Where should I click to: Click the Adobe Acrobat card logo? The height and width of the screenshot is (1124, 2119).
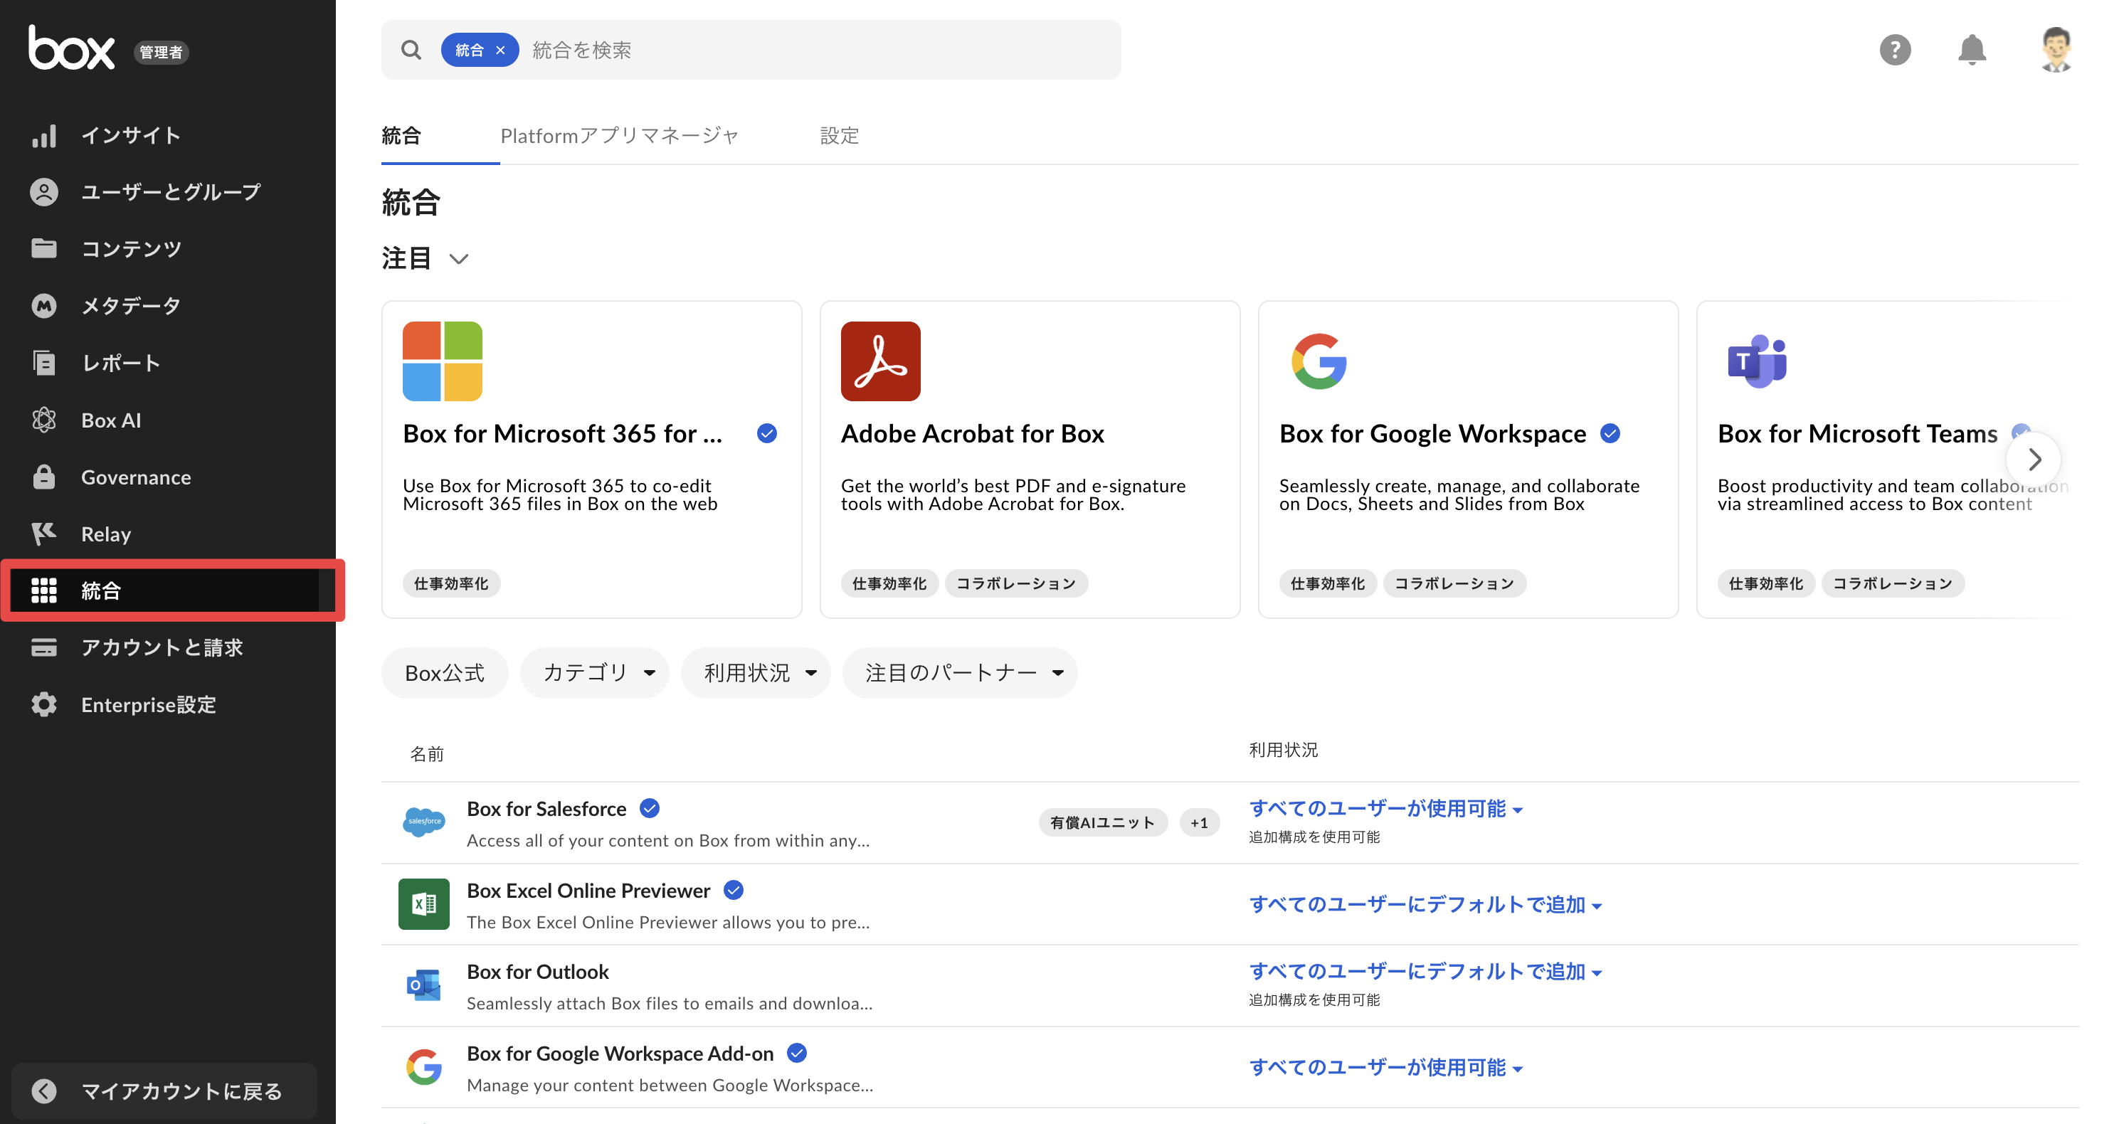coord(880,361)
